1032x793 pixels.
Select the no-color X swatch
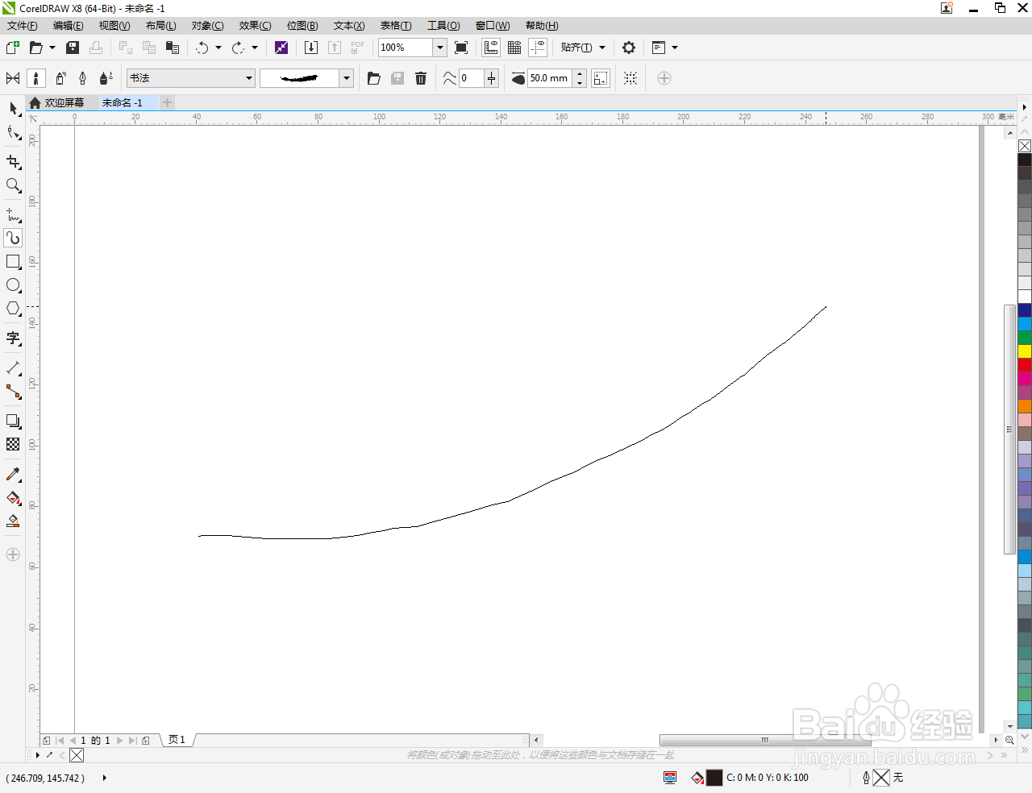click(1025, 146)
